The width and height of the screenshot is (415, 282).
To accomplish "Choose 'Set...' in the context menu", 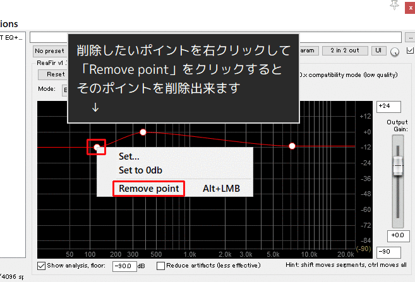I will pyautogui.click(x=129, y=156).
